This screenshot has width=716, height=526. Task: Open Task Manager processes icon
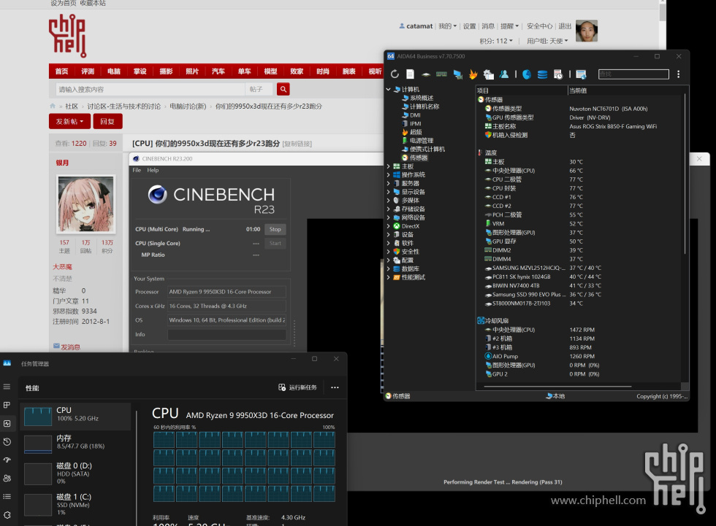pyautogui.click(x=7, y=405)
